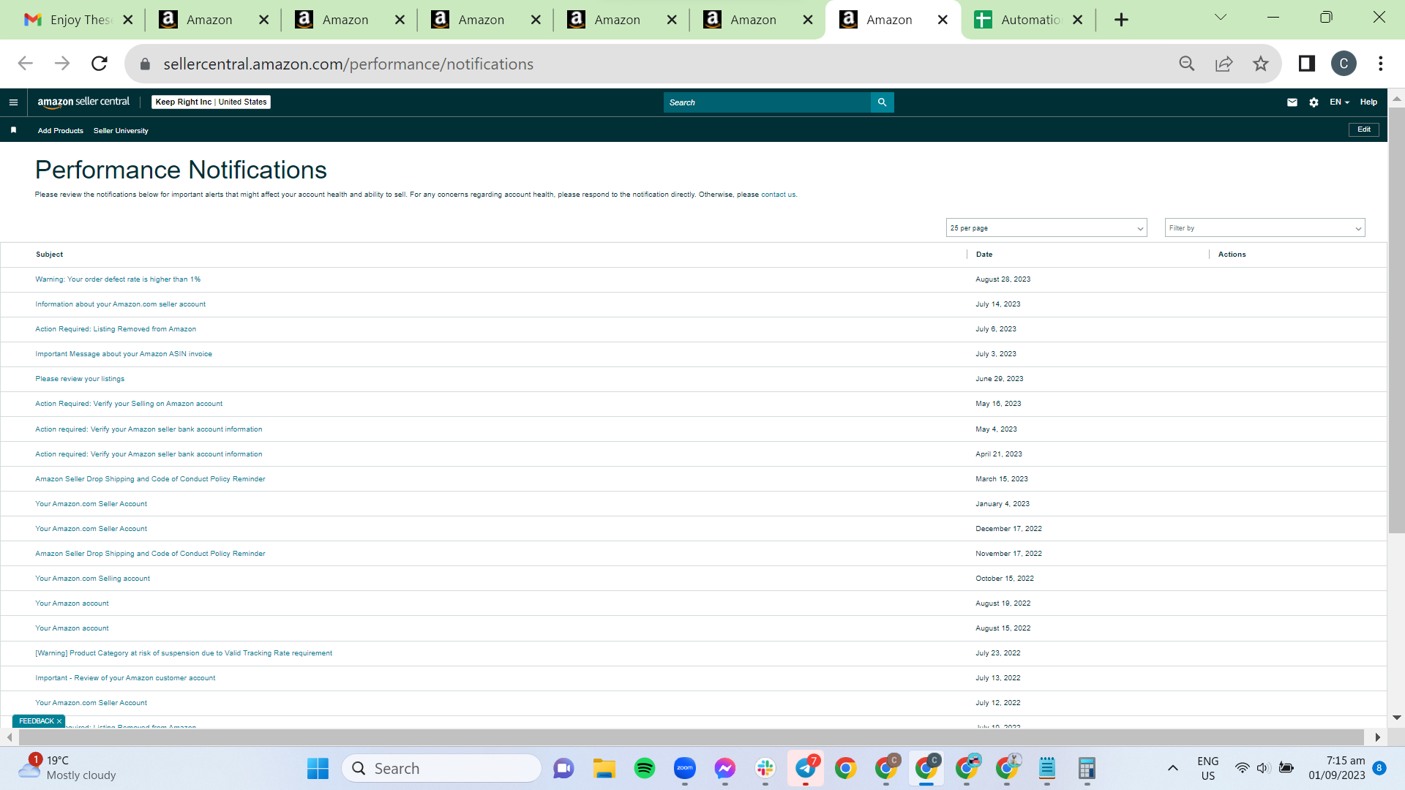Screen dimensions: 1405x790
Task: Open the May 16 Verify Selling on Amazon account
Action: [129, 404]
